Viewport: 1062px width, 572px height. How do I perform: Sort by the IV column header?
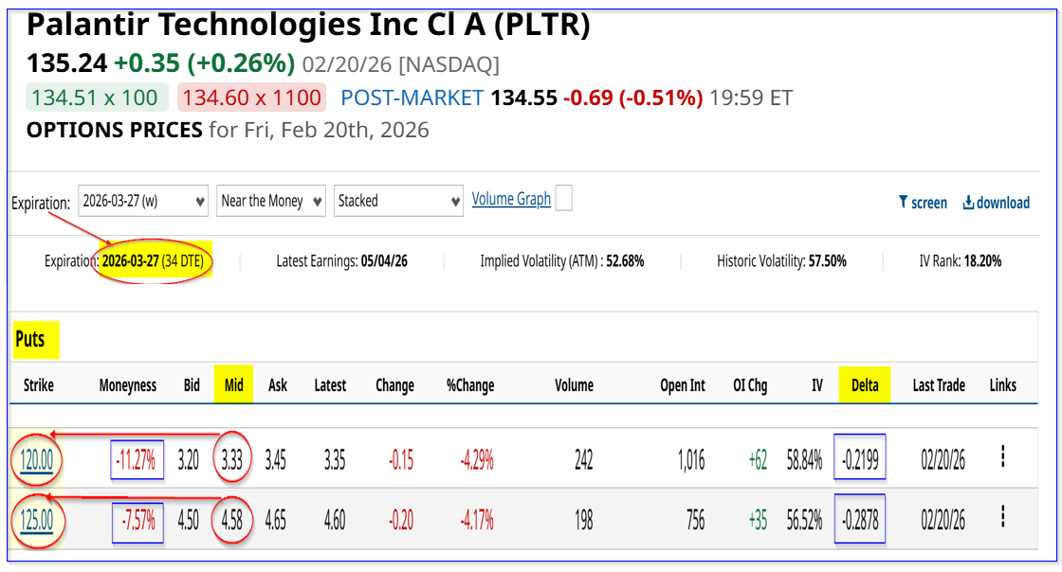click(816, 385)
